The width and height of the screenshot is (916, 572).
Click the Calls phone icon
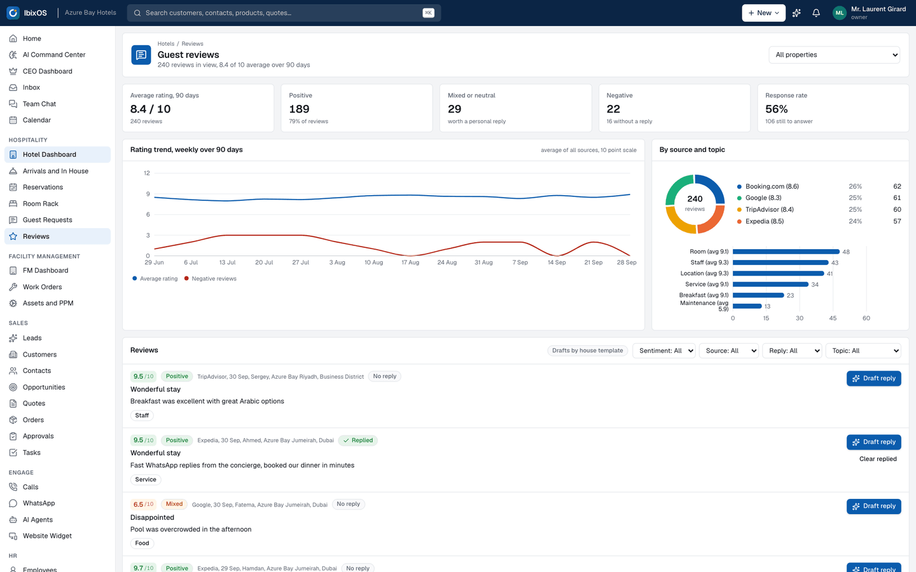tap(13, 487)
